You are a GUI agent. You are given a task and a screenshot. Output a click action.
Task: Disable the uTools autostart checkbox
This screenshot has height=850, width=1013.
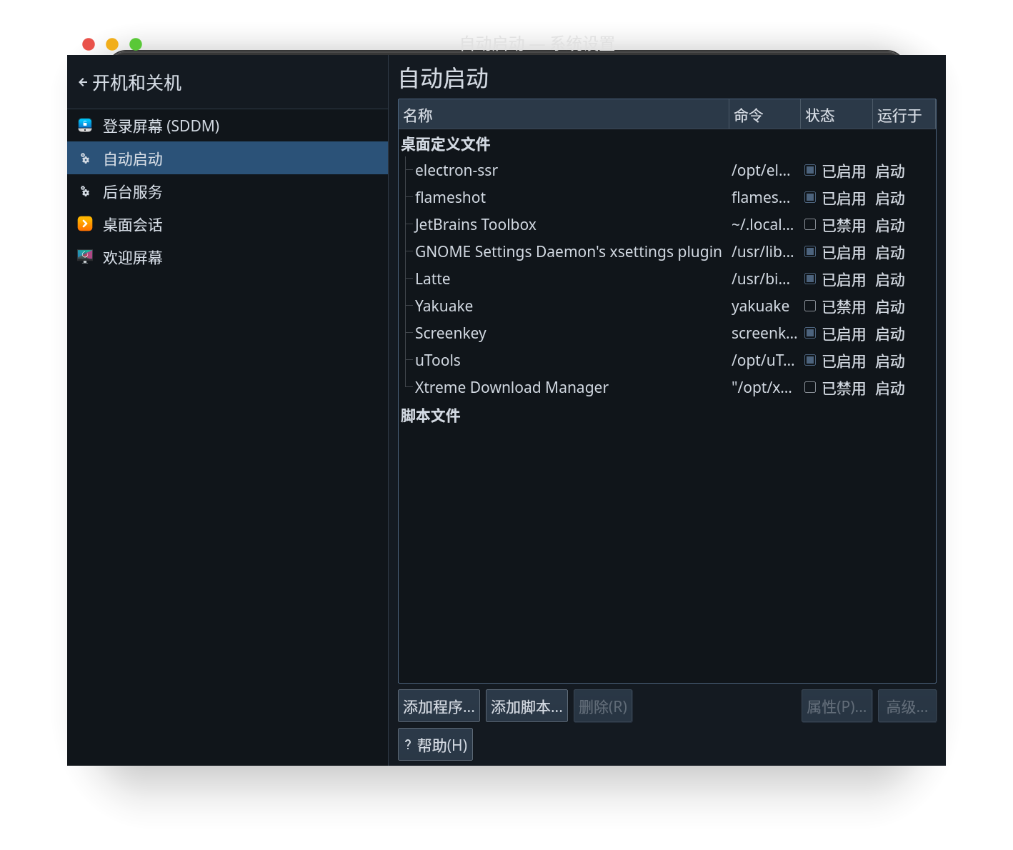810,360
